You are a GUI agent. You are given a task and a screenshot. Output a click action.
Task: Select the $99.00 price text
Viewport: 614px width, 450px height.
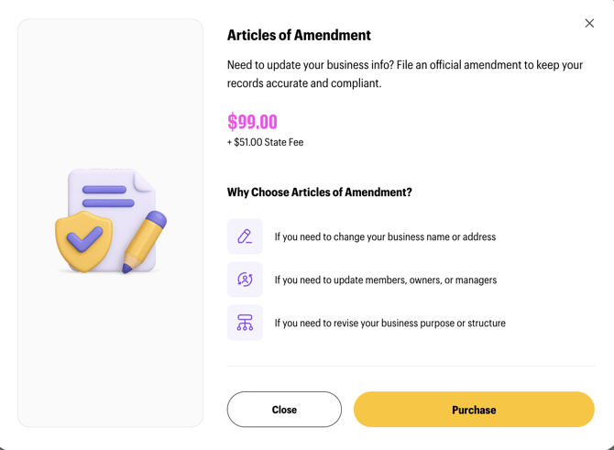coord(252,122)
